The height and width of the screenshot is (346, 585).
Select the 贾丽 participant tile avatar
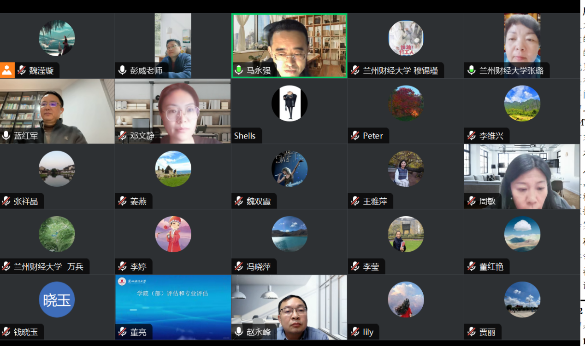click(522, 300)
